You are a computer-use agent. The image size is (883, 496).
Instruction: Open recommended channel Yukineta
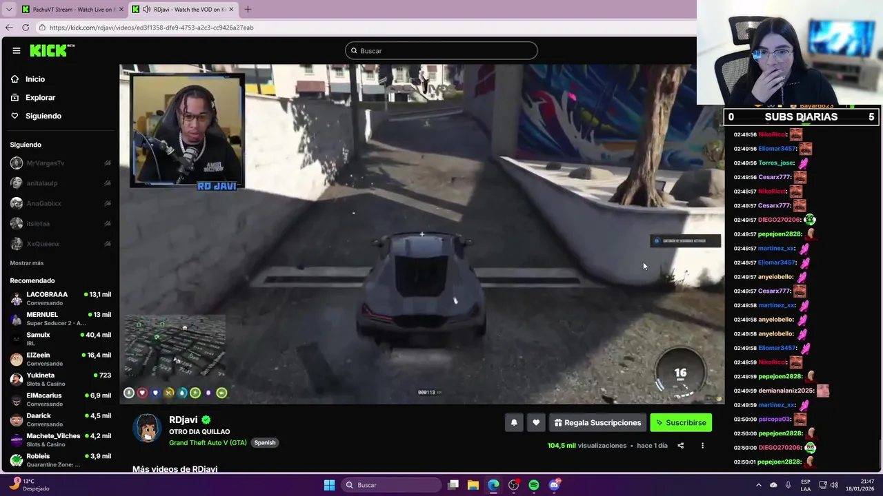(60, 379)
